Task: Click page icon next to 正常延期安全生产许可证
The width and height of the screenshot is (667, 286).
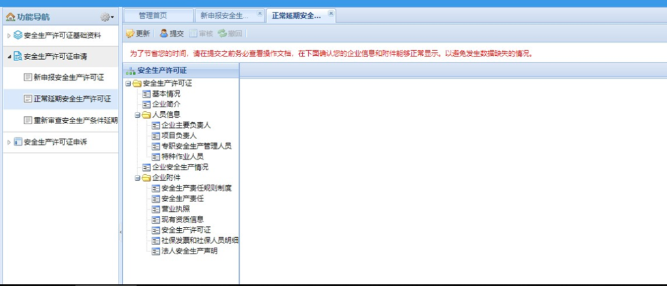Action: point(27,99)
